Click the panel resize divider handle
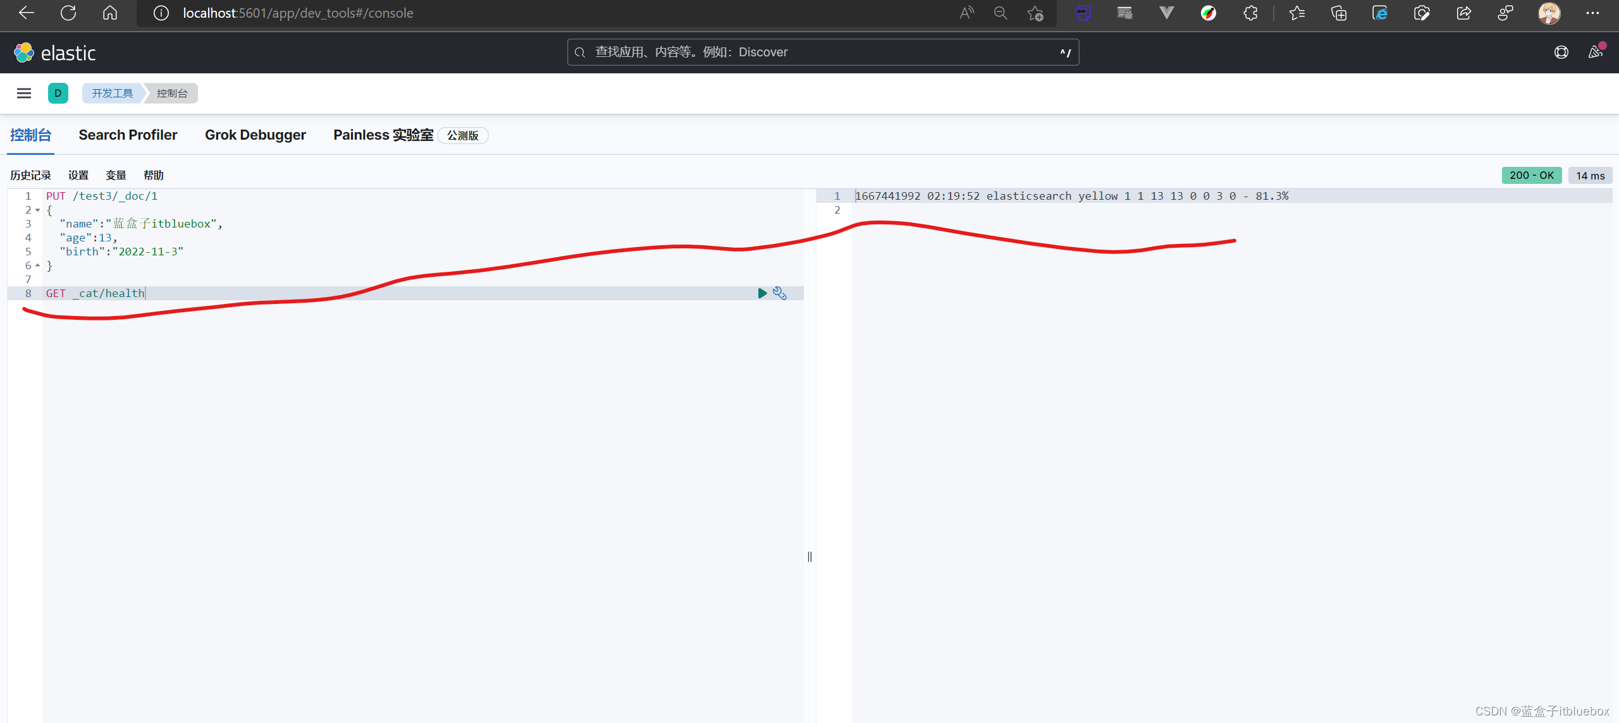The width and height of the screenshot is (1619, 723). [809, 557]
